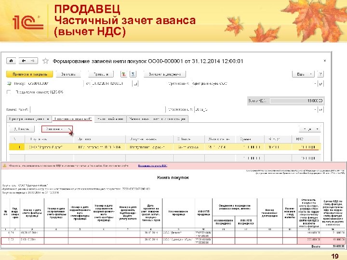Open the top-right Еще menu
The image size is (347, 260).
pos(303,74)
